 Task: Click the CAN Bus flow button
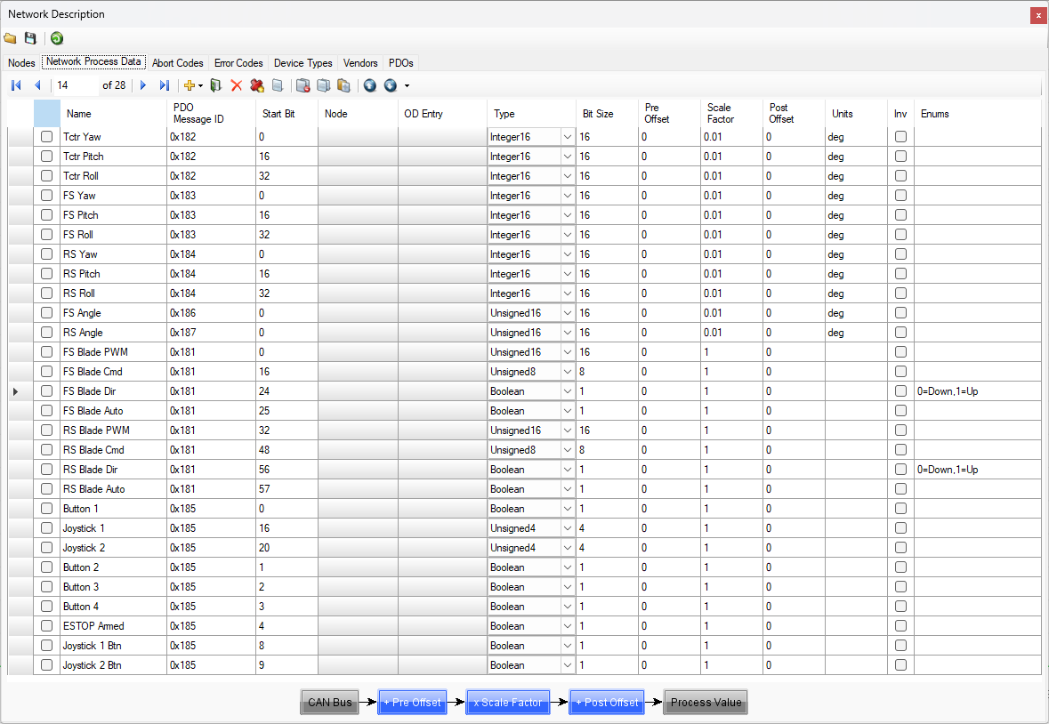click(330, 703)
